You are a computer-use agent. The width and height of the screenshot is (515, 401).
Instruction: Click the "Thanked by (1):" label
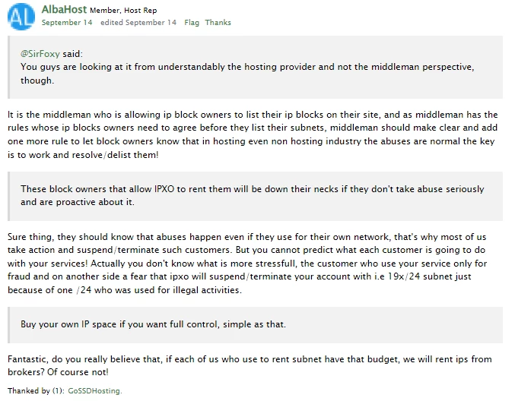tap(37, 390)
